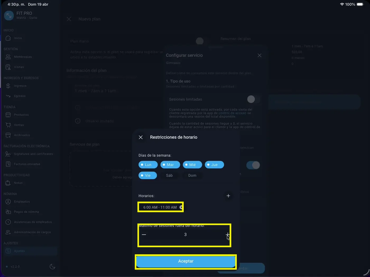Image resolution: width=370 pixels, height=277 pixels.
Task: Switch dark mode with moon icon
Action: 52,266
